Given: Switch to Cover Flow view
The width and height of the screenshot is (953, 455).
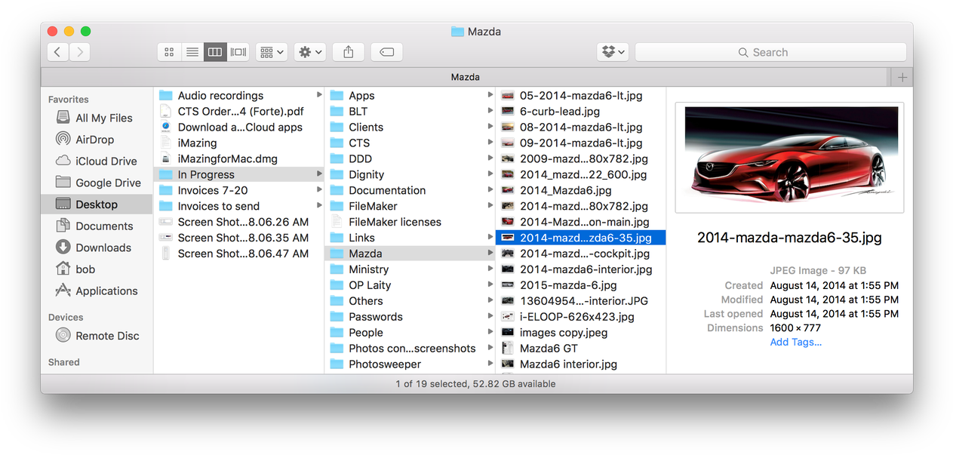Looking at the screenshot, I should point(238,52).
